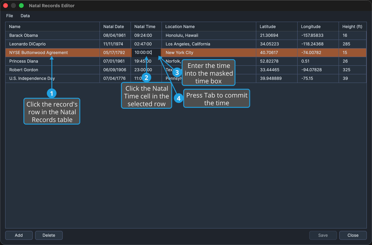
Task: Click the Save button
Action: coord(323,235)
